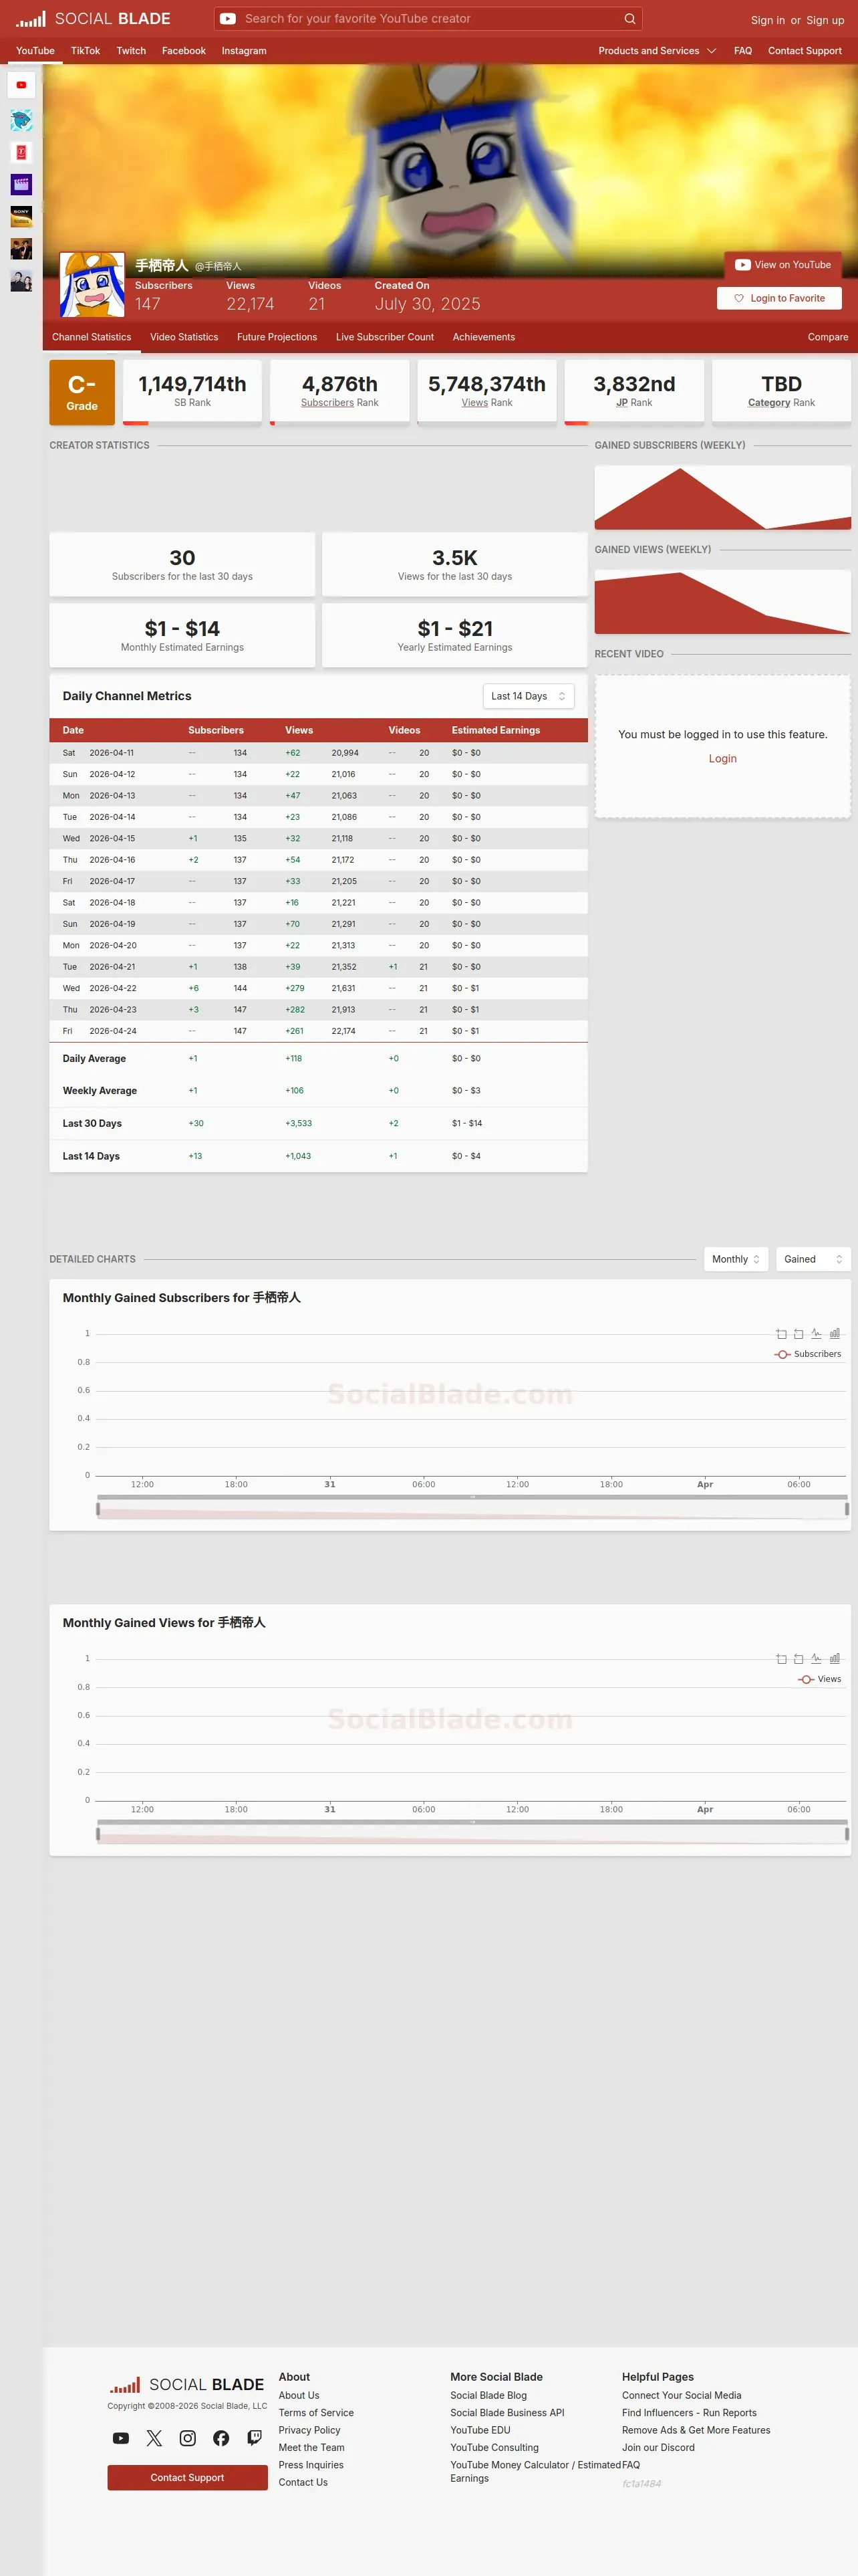The height and width of the screenshot is (2576, 858).
Task: Click date cell 2026-04-22 in table
Action: 113,988
